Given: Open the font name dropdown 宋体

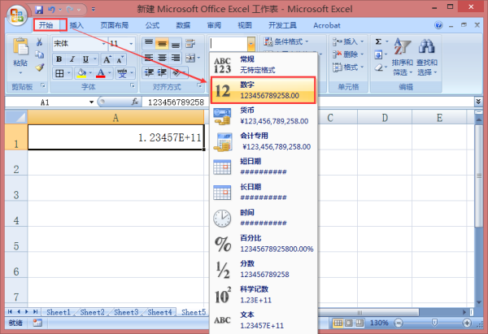Looking at the screenshot, I should click(x=103, y=44).
